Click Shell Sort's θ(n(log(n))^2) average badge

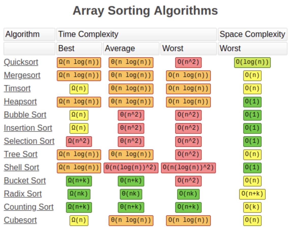coord(131,168)
